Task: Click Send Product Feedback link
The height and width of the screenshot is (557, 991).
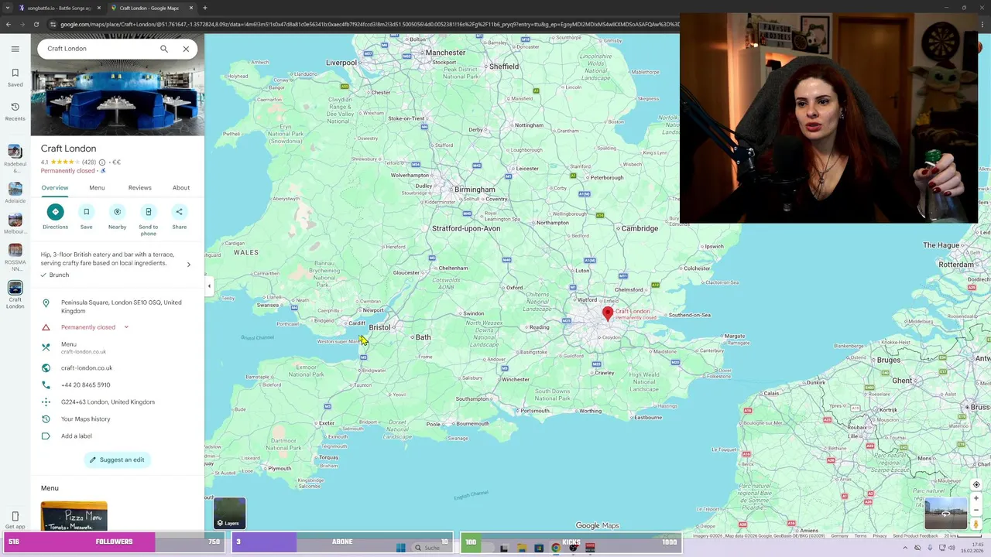Action: [x=915, y=535]
